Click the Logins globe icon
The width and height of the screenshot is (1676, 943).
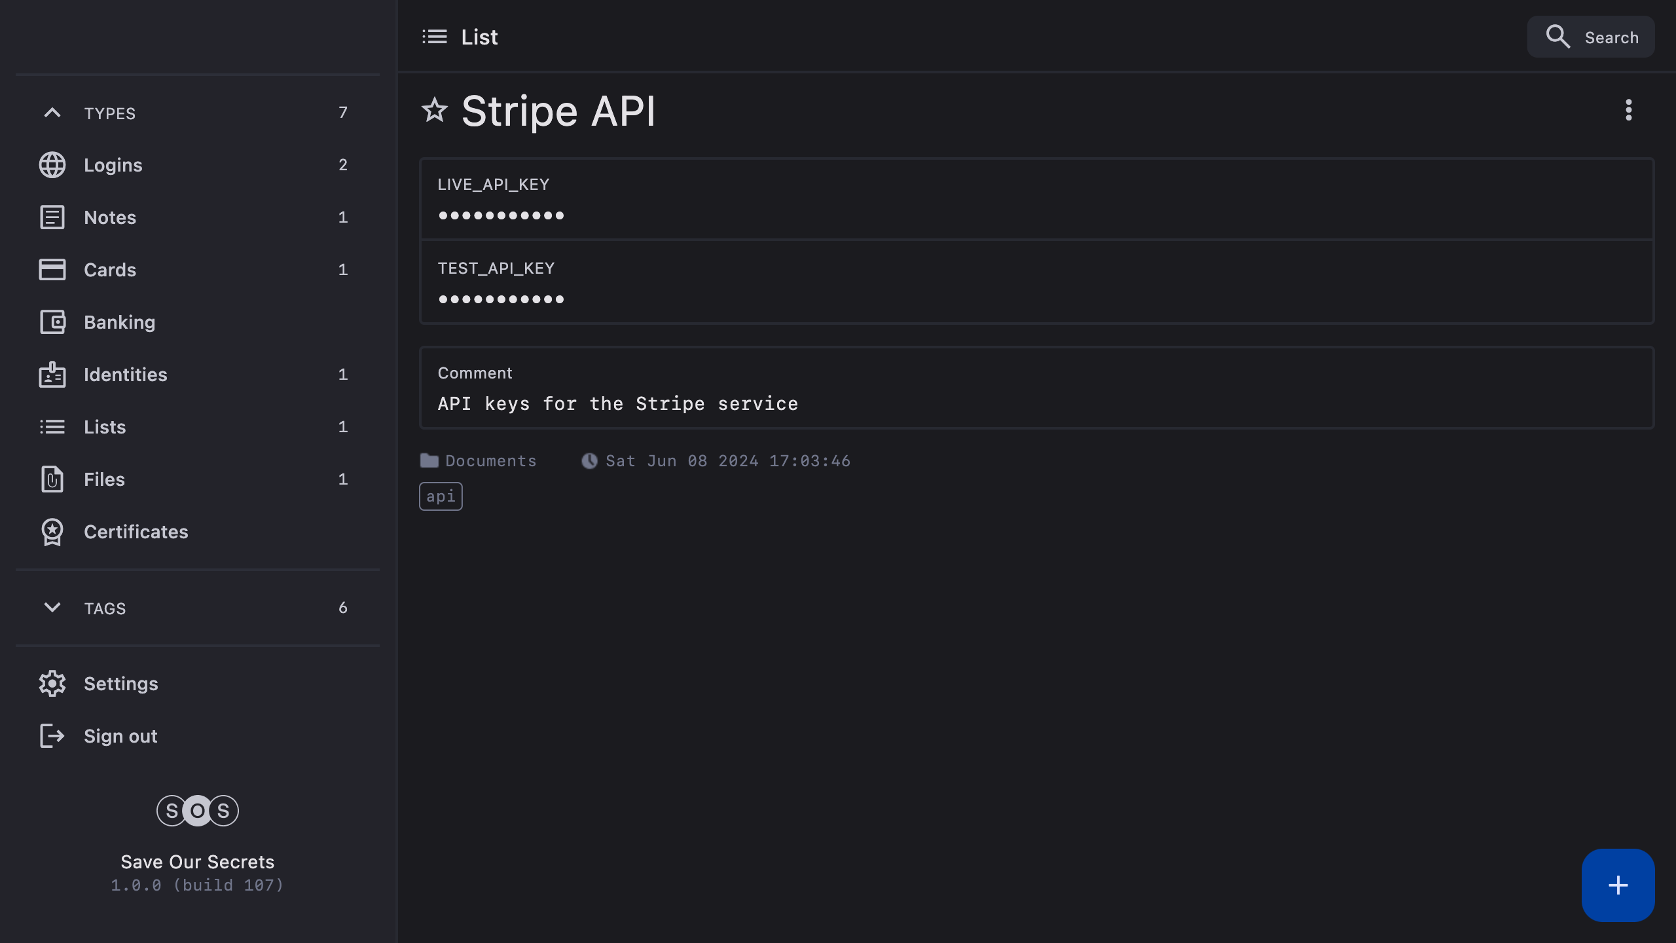[52, 165]
